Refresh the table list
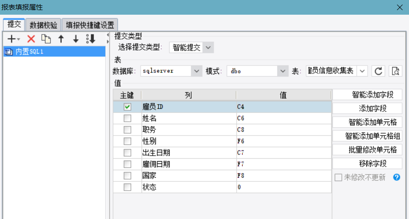This screenshot has height=219, width=409. (x=378, y=71)
